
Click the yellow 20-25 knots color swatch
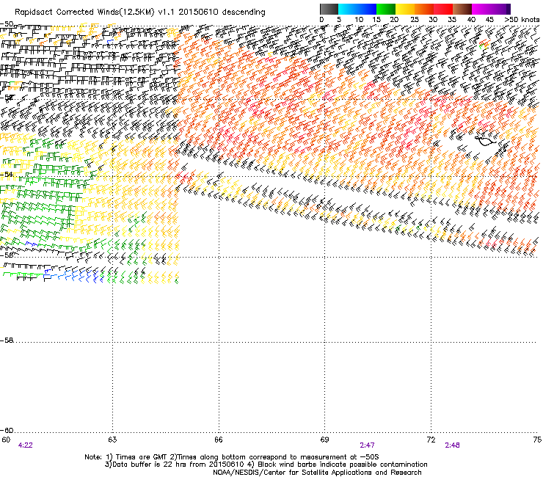click(x=405, y=9)
